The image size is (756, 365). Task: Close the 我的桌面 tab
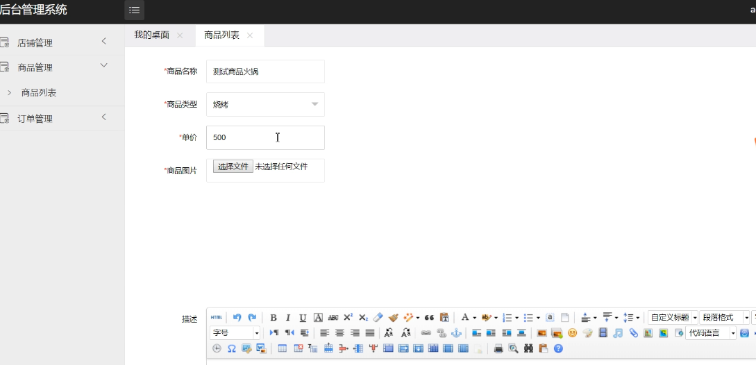[180, 35]
